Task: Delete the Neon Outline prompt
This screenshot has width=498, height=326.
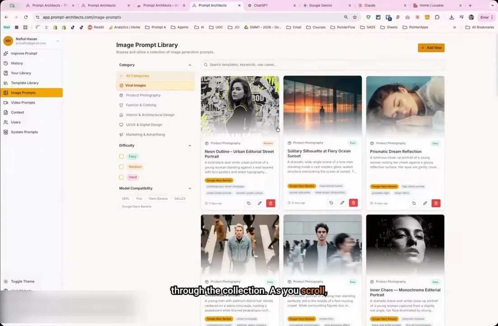Action: (271, 203)
